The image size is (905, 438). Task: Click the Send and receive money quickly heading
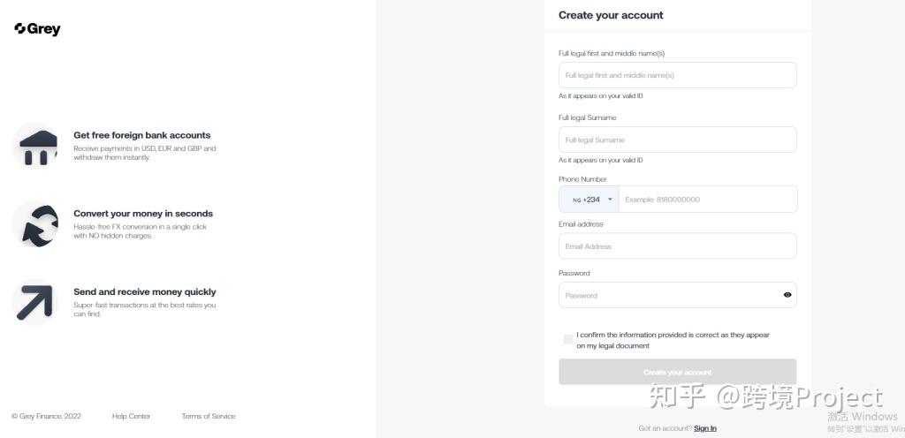(x=145, y=291)
